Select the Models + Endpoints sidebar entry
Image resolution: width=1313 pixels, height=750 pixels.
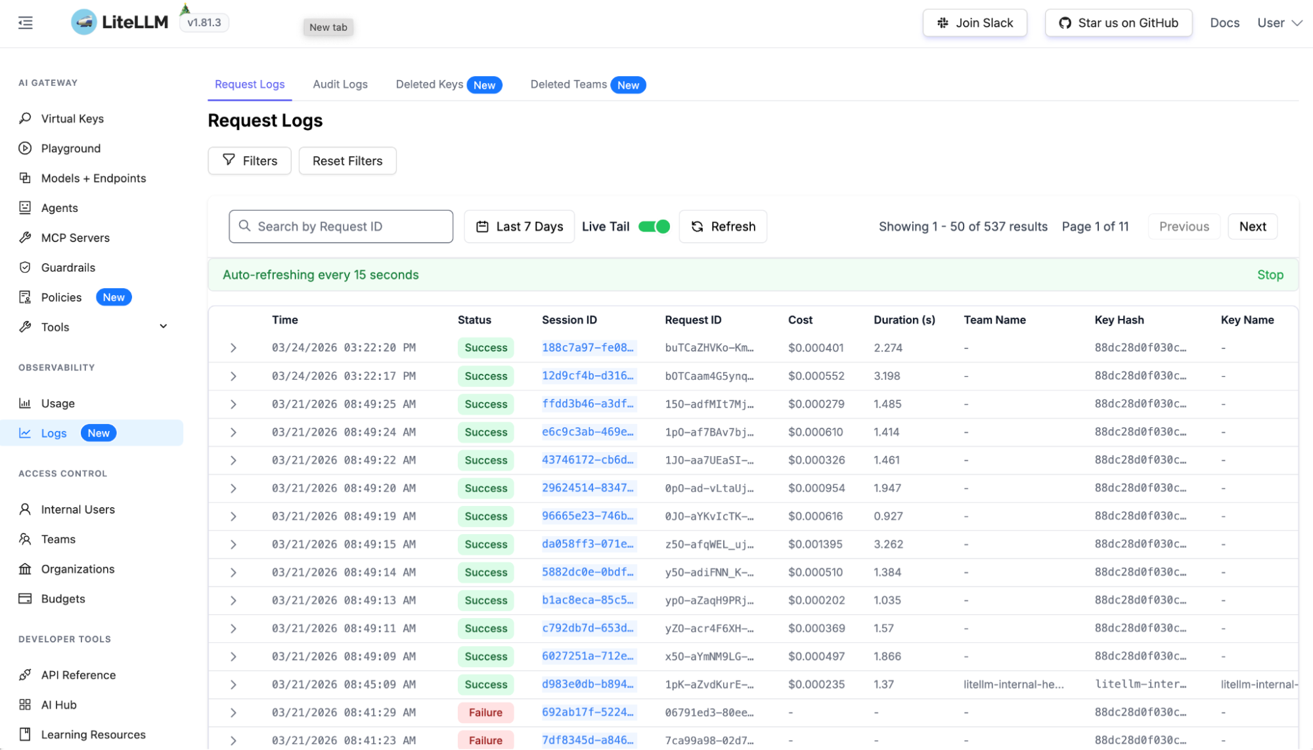[93, 178]
